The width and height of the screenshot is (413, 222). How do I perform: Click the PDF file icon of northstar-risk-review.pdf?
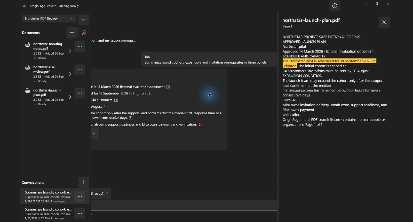[28, 67]
